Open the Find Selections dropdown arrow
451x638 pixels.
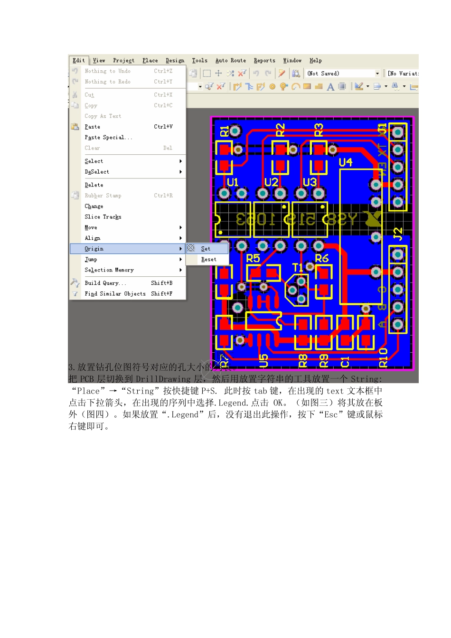404,86
